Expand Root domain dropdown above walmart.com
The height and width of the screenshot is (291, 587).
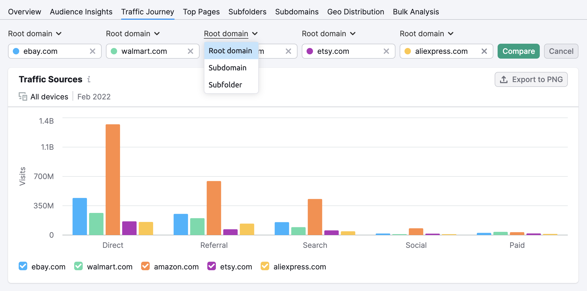pos(133,34)
